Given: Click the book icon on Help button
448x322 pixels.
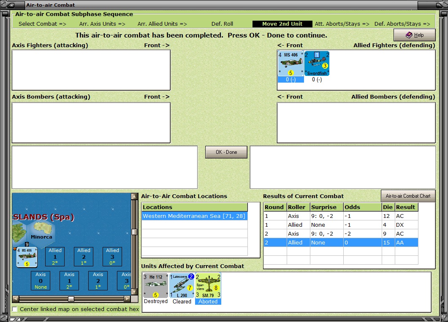Looking at the screenshot, I should pyautogui.click(x=409, y=35).
